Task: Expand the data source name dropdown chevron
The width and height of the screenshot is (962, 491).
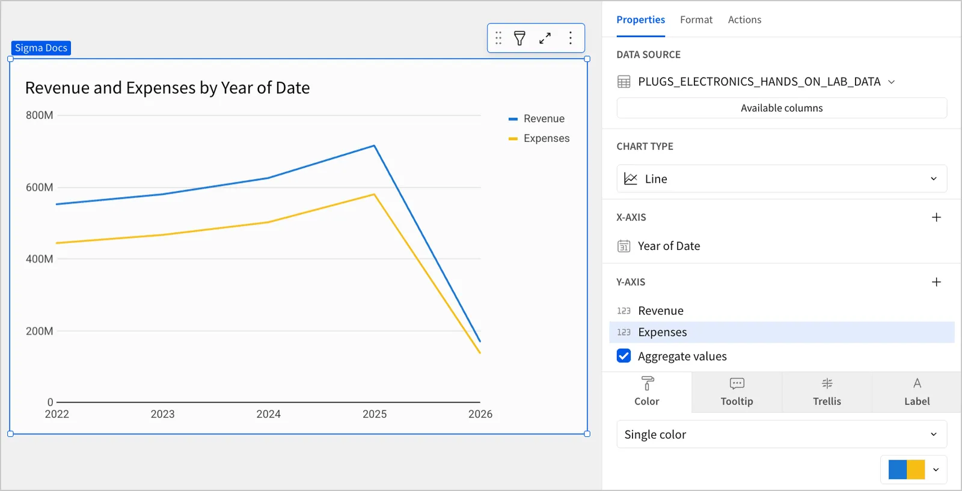Action: (892, 82)
